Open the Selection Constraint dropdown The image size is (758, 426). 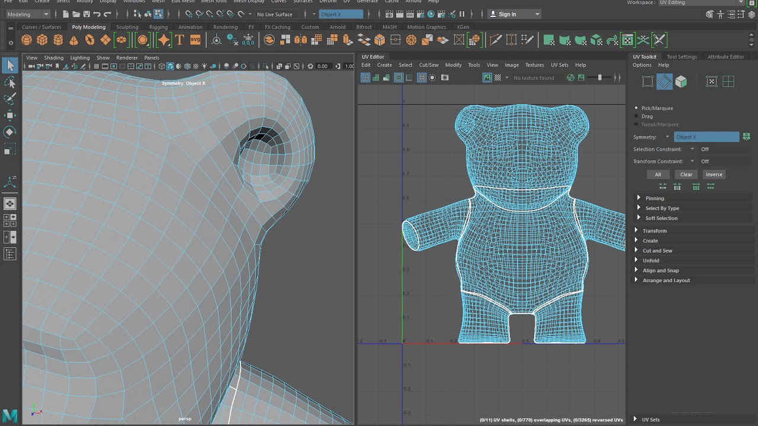point(692,149)
